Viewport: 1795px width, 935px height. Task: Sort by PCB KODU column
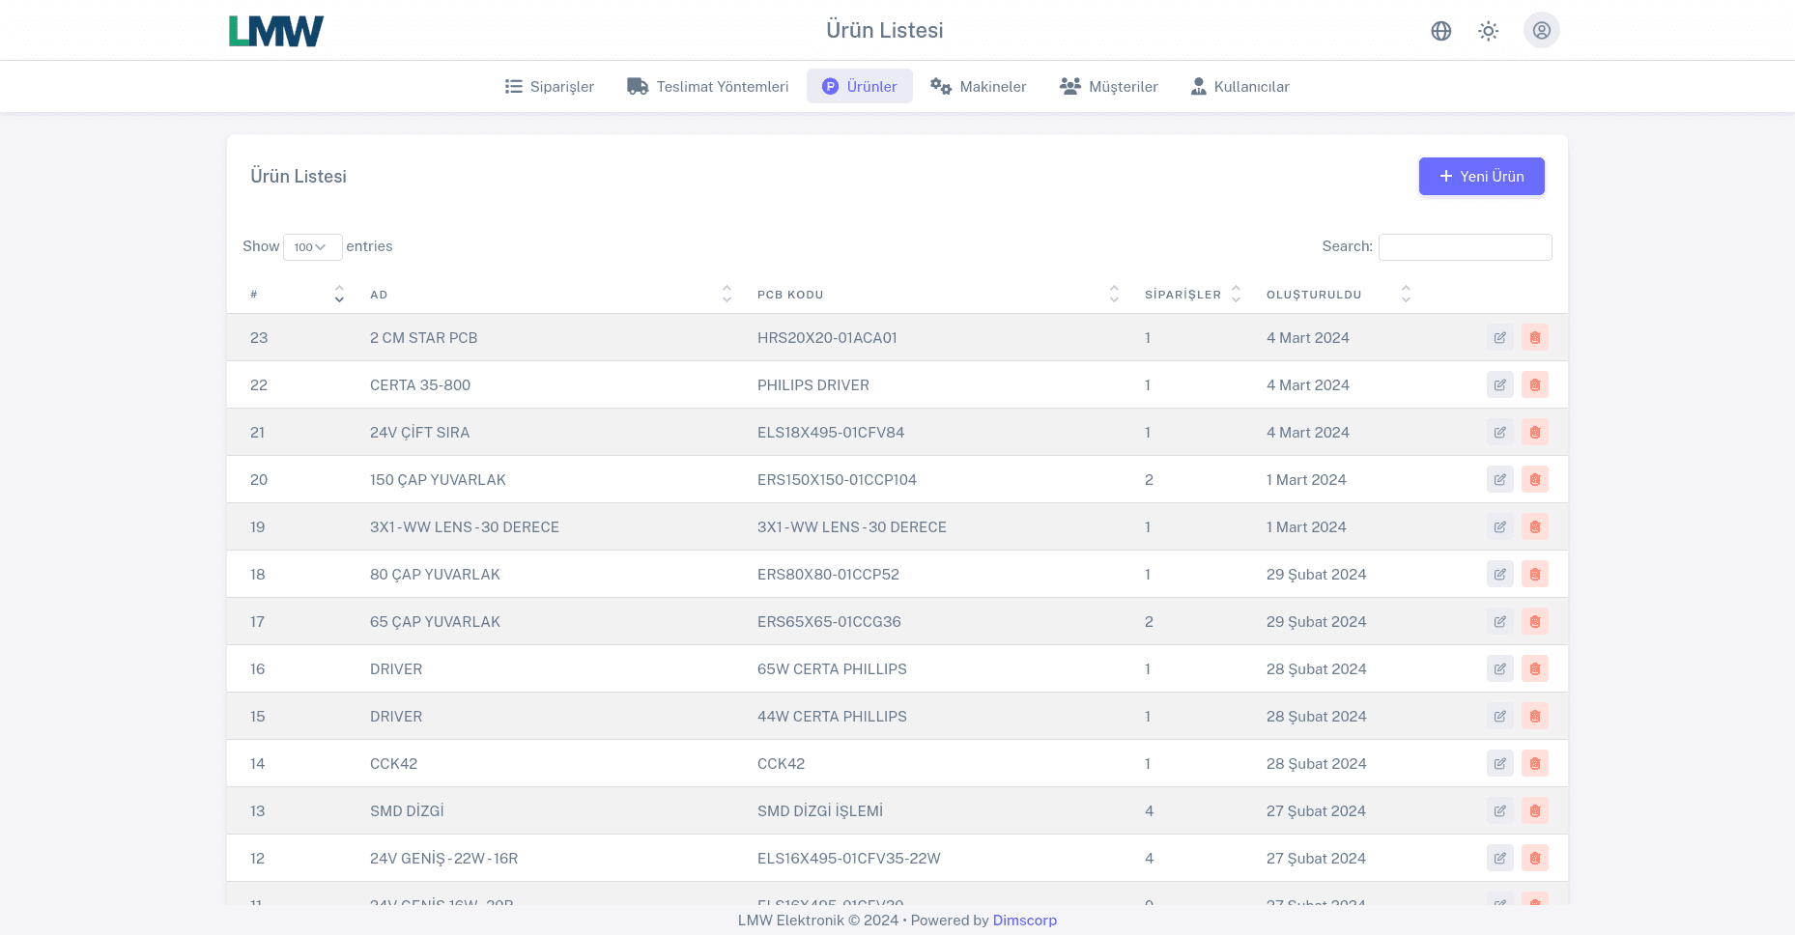point(790,295)
